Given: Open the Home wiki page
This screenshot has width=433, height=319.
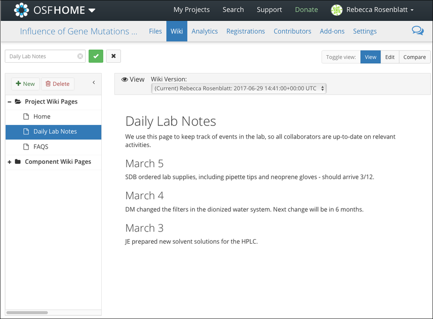Looking at the screenshot, I should 42,117.
